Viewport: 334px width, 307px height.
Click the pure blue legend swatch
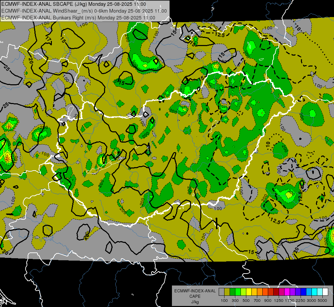click(304, 292)
